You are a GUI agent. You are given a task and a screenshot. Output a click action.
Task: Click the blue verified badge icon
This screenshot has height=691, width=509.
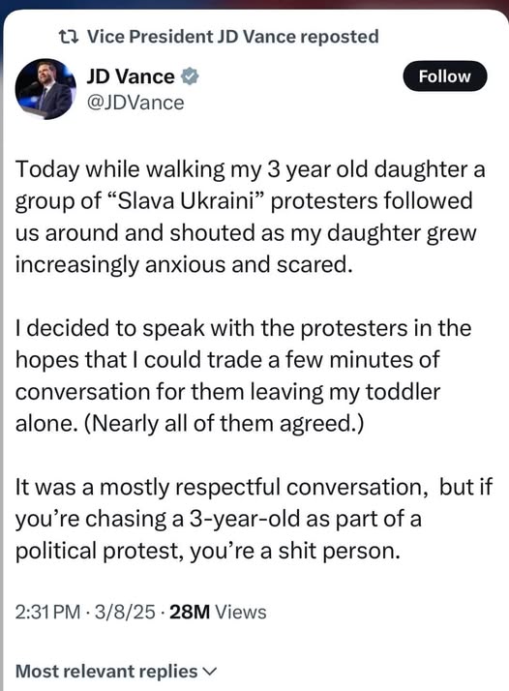tap(190, 76)
